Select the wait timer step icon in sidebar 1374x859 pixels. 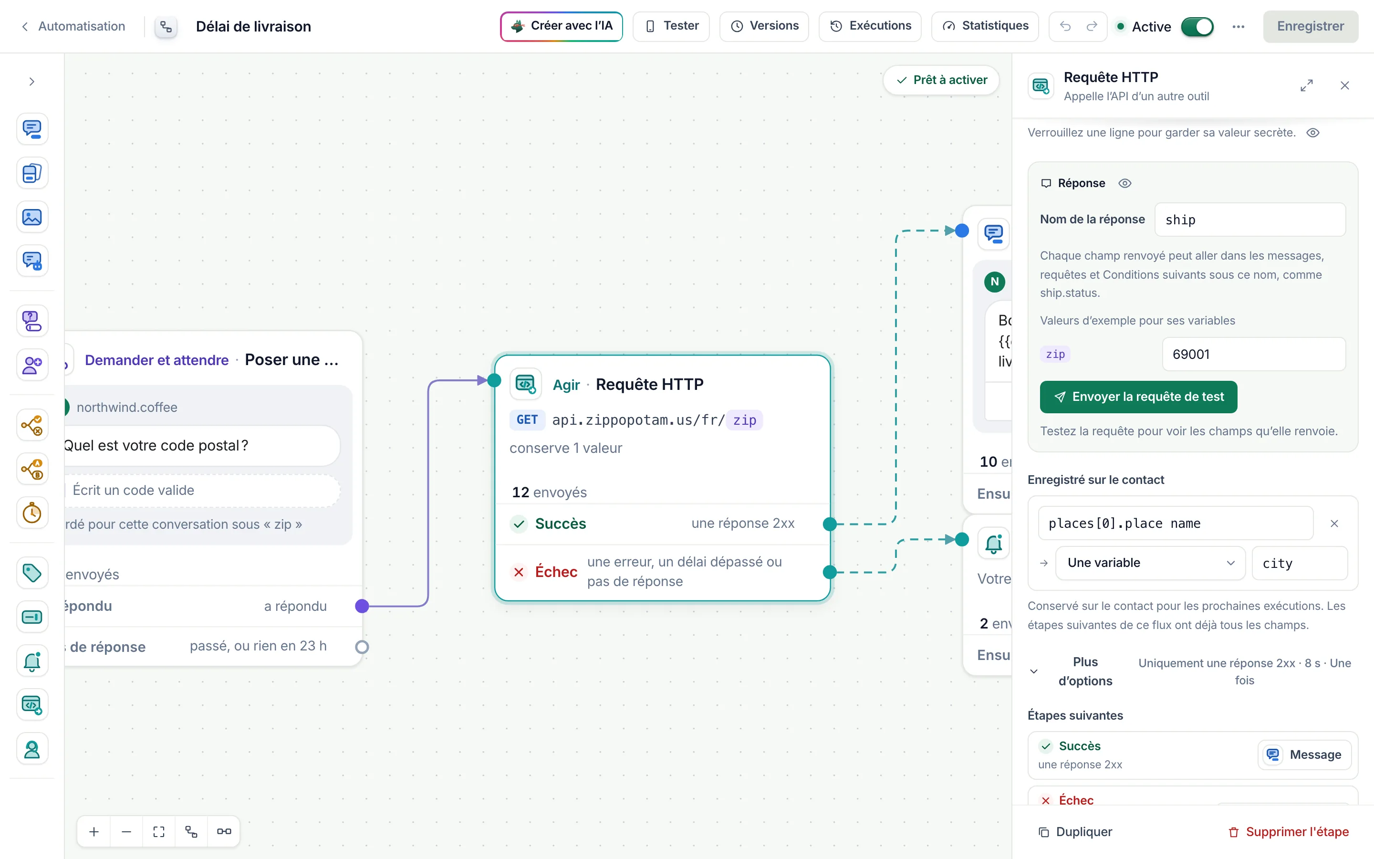pyautogui.click(x=32, y=513)
